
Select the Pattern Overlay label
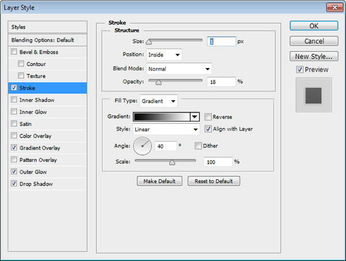(x=38, y=160)
